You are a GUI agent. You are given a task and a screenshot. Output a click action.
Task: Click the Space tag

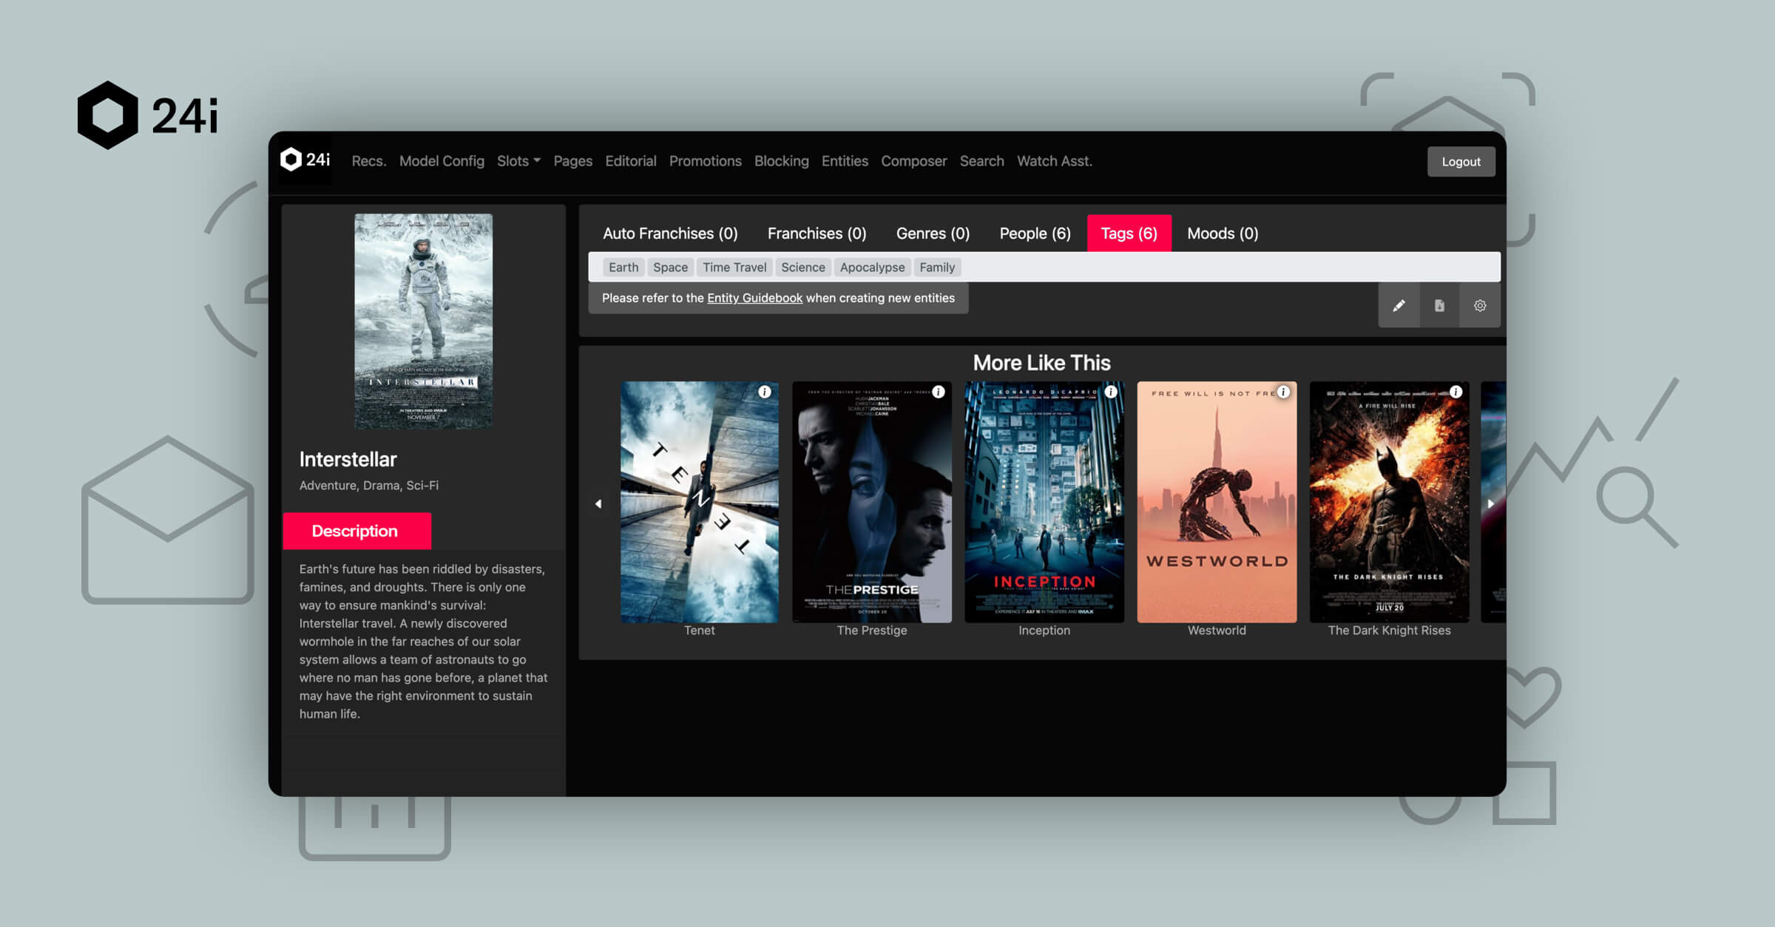[670, 268]
